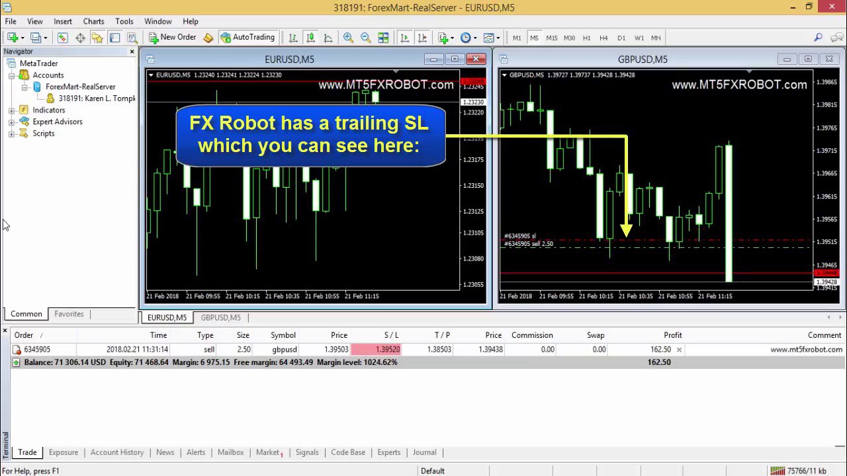This screenshot has width=847, height=476.
Task: Sort orders by the Profit column header
Action: tap(672, 335)
